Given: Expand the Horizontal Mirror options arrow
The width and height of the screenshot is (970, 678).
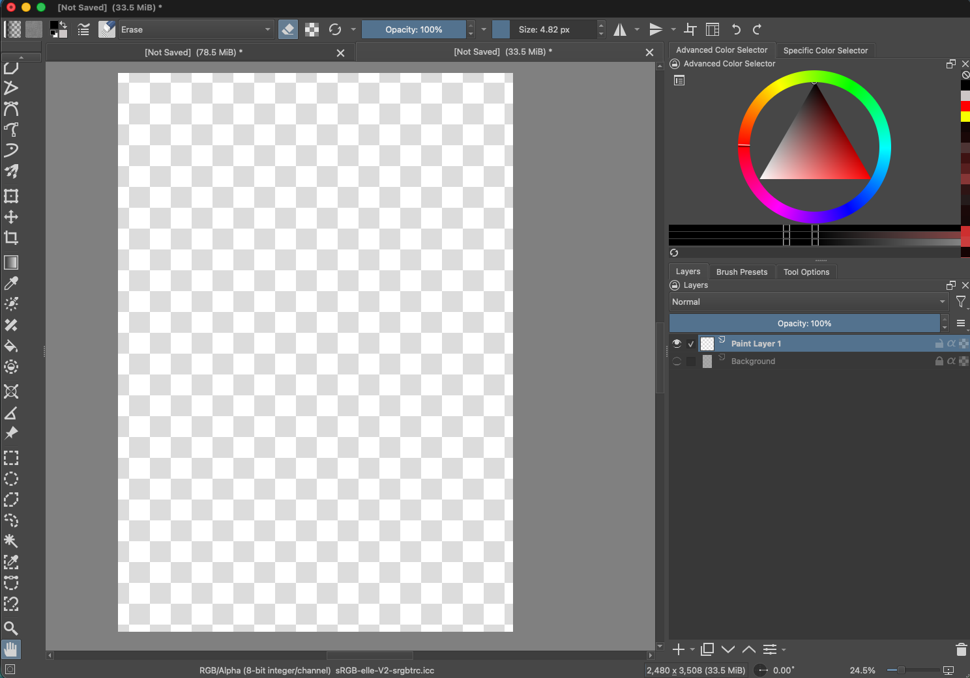Looking at the screenshot, I should pos(637,29).
